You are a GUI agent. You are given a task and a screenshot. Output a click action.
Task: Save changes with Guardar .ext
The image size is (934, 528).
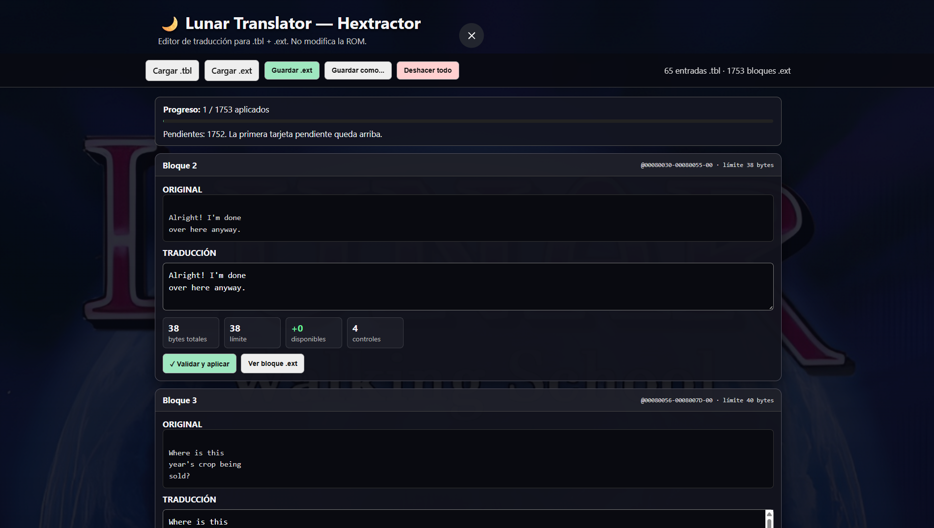point(292,70)
